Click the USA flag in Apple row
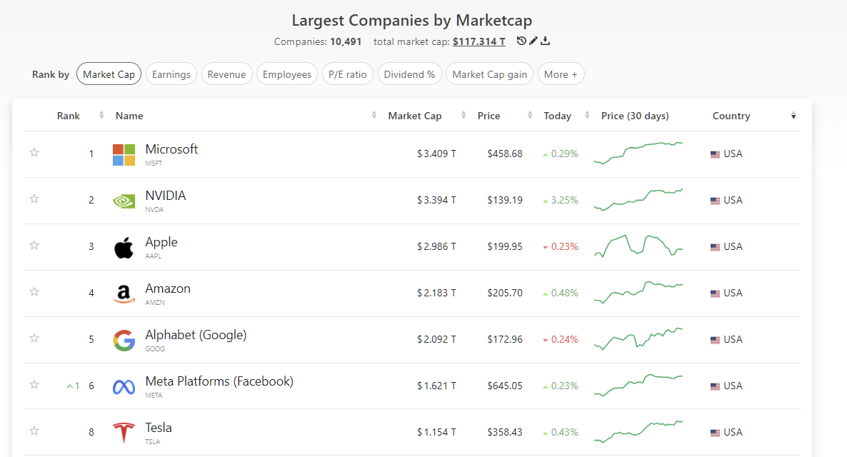The width and height of the screenshot is (847, 457). [715, 247]
